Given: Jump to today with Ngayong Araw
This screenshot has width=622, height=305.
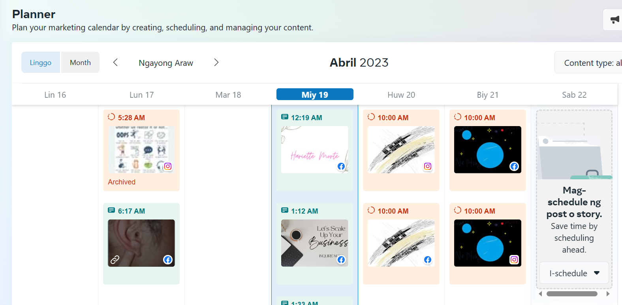Looking at the screenshot, I should (166, 63).
